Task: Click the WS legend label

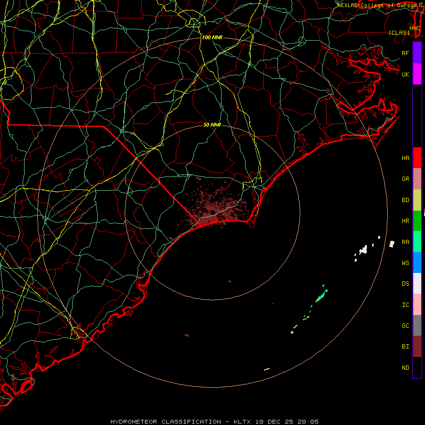Action: [x=405, y=263]
